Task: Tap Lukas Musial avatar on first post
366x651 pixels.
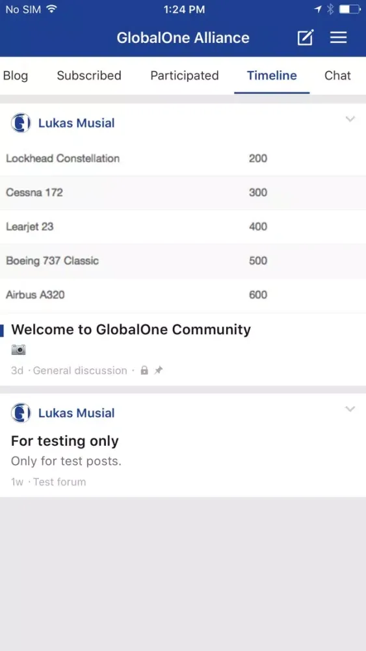Action: click(21, 123)
